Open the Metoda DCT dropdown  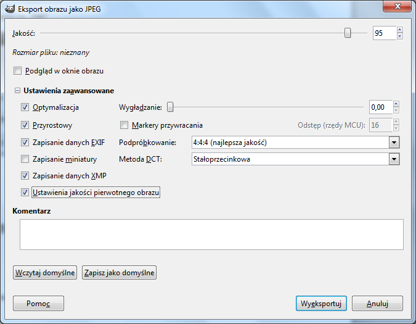click(394, 159)
